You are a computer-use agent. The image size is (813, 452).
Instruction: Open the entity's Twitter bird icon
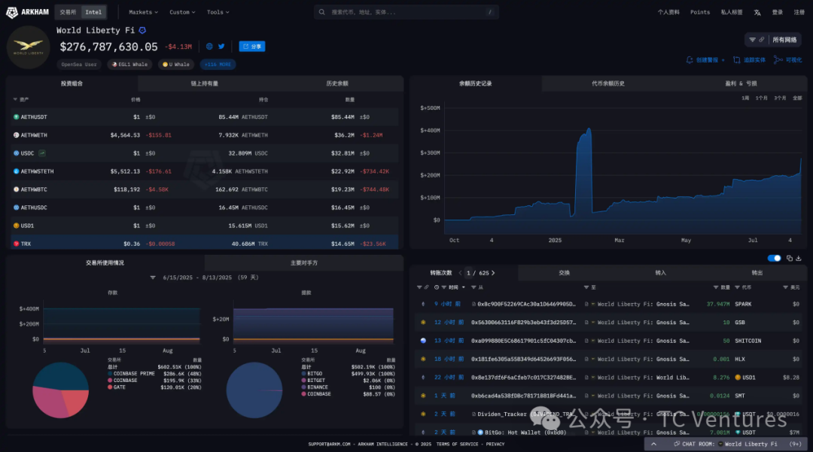pyautogui.click(x=221, y=47)
